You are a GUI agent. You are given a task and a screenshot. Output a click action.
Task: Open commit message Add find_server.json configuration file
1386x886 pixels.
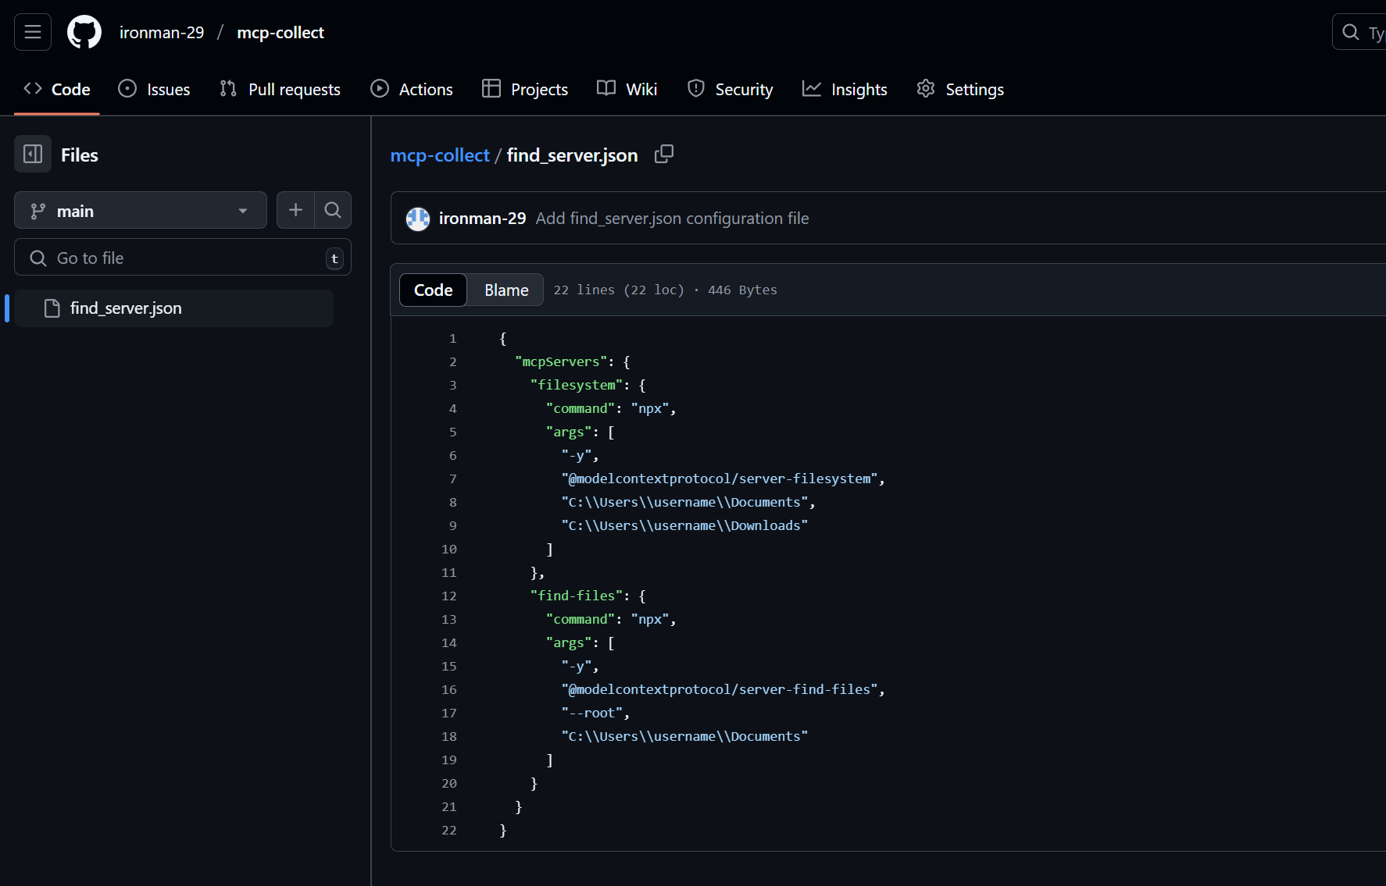click(672, 219)
